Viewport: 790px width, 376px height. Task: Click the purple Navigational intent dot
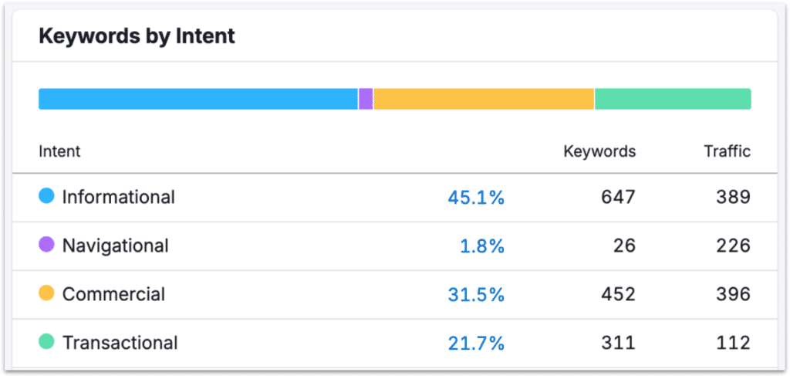(46, 245)
